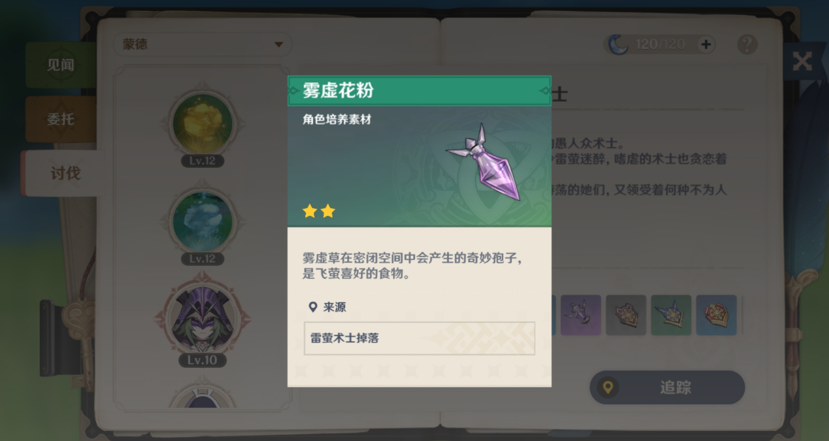This screenshot has width=829, height=441.
Task: Switch to the 委托 tab
Action: coord(60,119)
